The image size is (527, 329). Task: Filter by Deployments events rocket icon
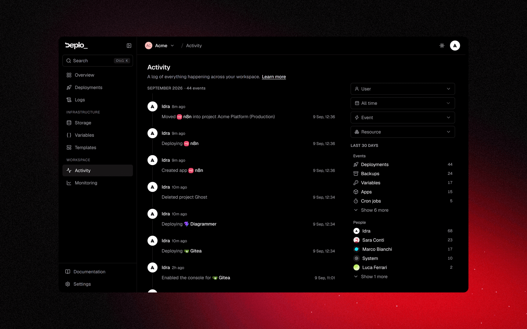[356, 164]
